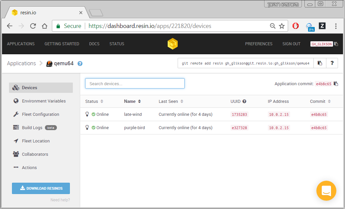Screen dimensions: 345x209
Task: Click the browser forward arrow
Action: [21, 26]
